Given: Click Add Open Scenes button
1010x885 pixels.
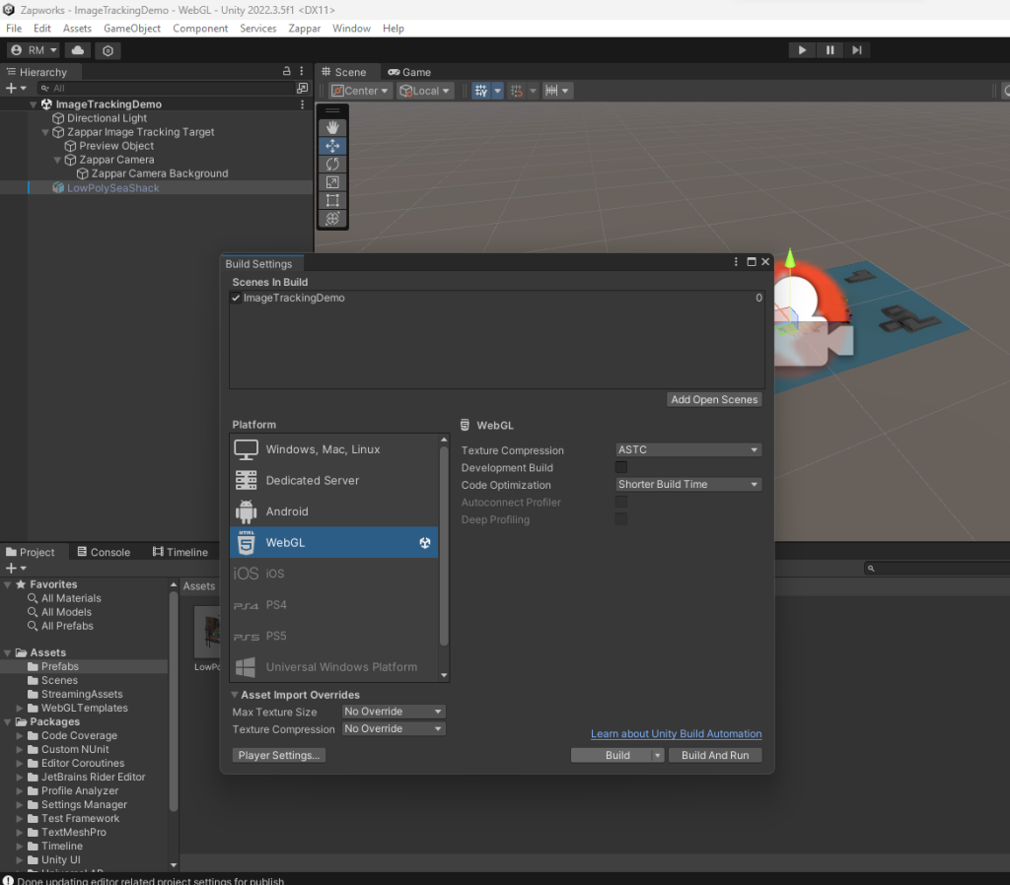Looking at the screenshot, I should click(714, 400).
